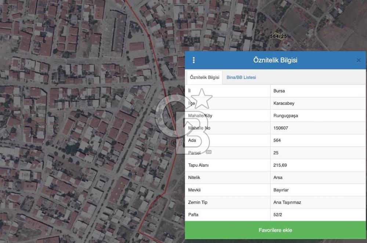Select the 564/25 parcel label on map
The width and height of the screenshot is (367, 243).
coord(278,36)
